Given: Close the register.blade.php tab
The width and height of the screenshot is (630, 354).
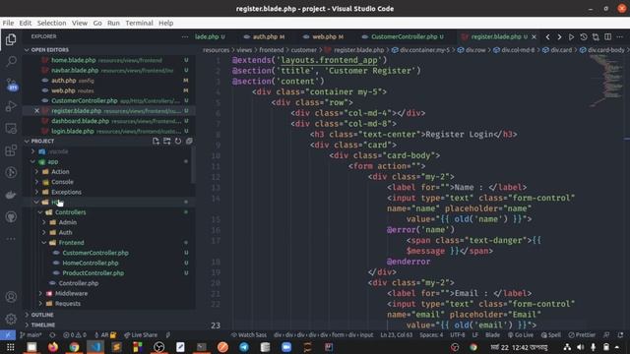Looking at the screenshot, I should (x=534, y=37).
